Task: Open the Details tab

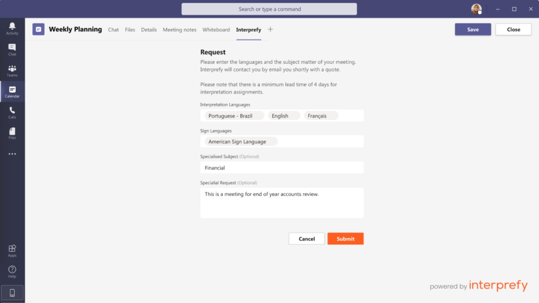Action: point(149,30)
